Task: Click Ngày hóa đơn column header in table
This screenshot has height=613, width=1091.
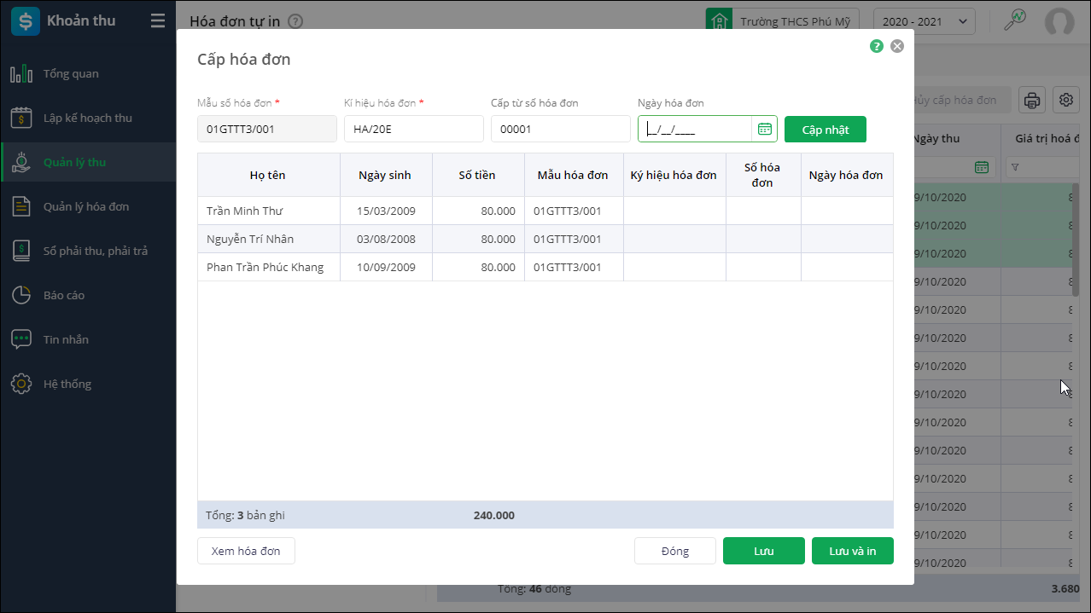Action: pyautogui.click(x=846, y=175)
